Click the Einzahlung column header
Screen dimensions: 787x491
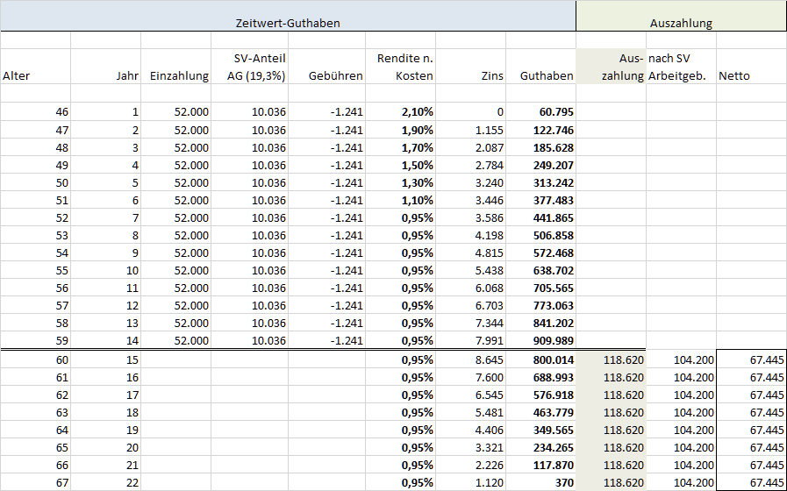[175, 67]
